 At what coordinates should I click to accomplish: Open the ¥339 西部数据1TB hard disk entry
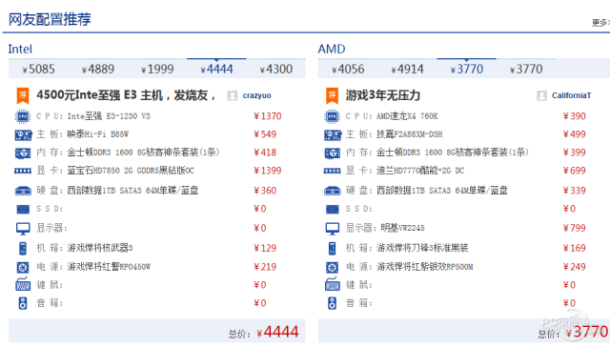(442, 191)
